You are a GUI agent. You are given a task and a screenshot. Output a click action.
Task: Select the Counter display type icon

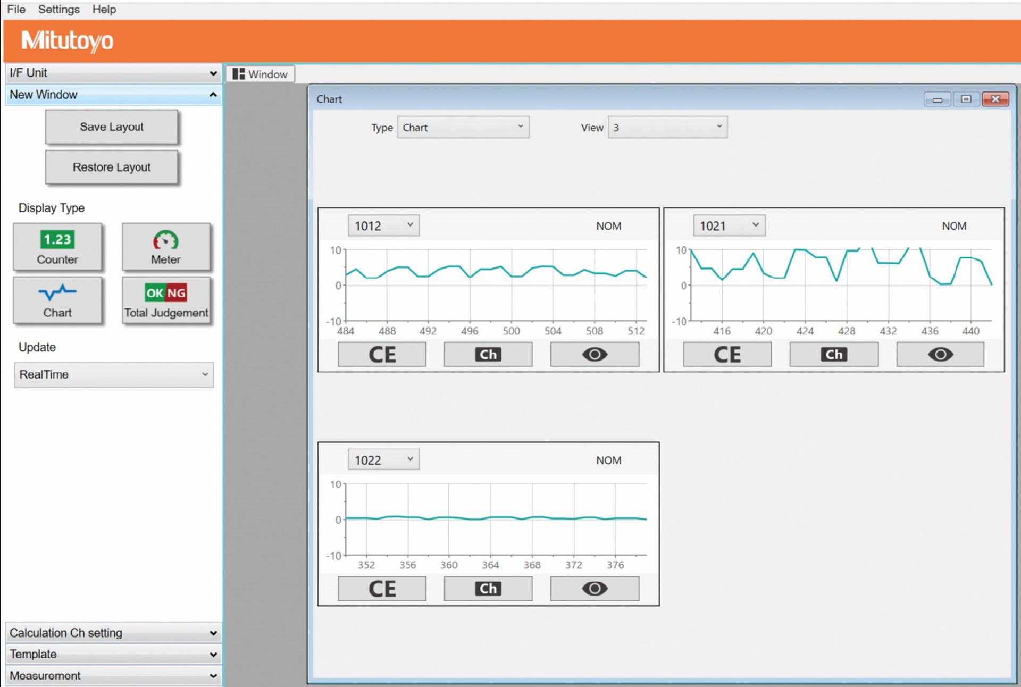[57, 246]
